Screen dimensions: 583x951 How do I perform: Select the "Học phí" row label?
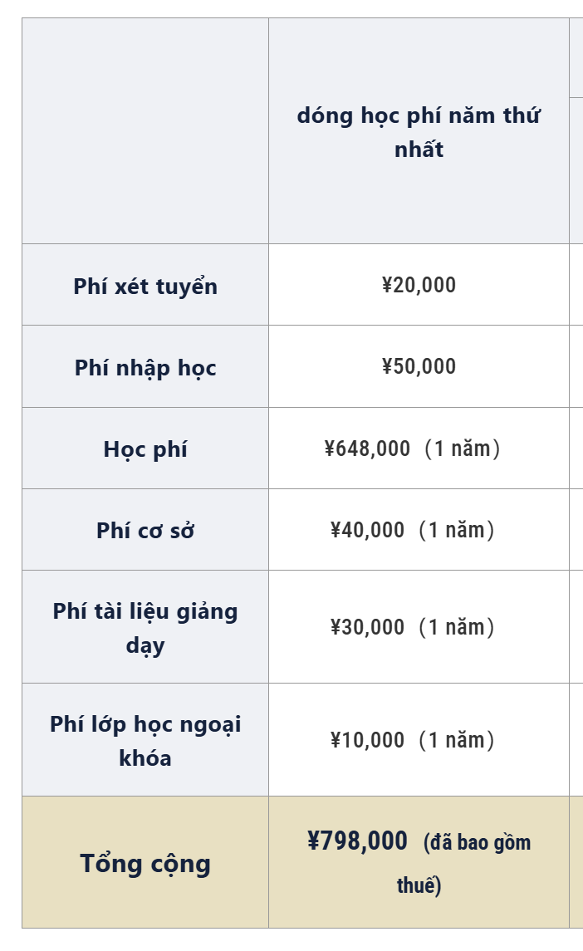click(145, 449)
